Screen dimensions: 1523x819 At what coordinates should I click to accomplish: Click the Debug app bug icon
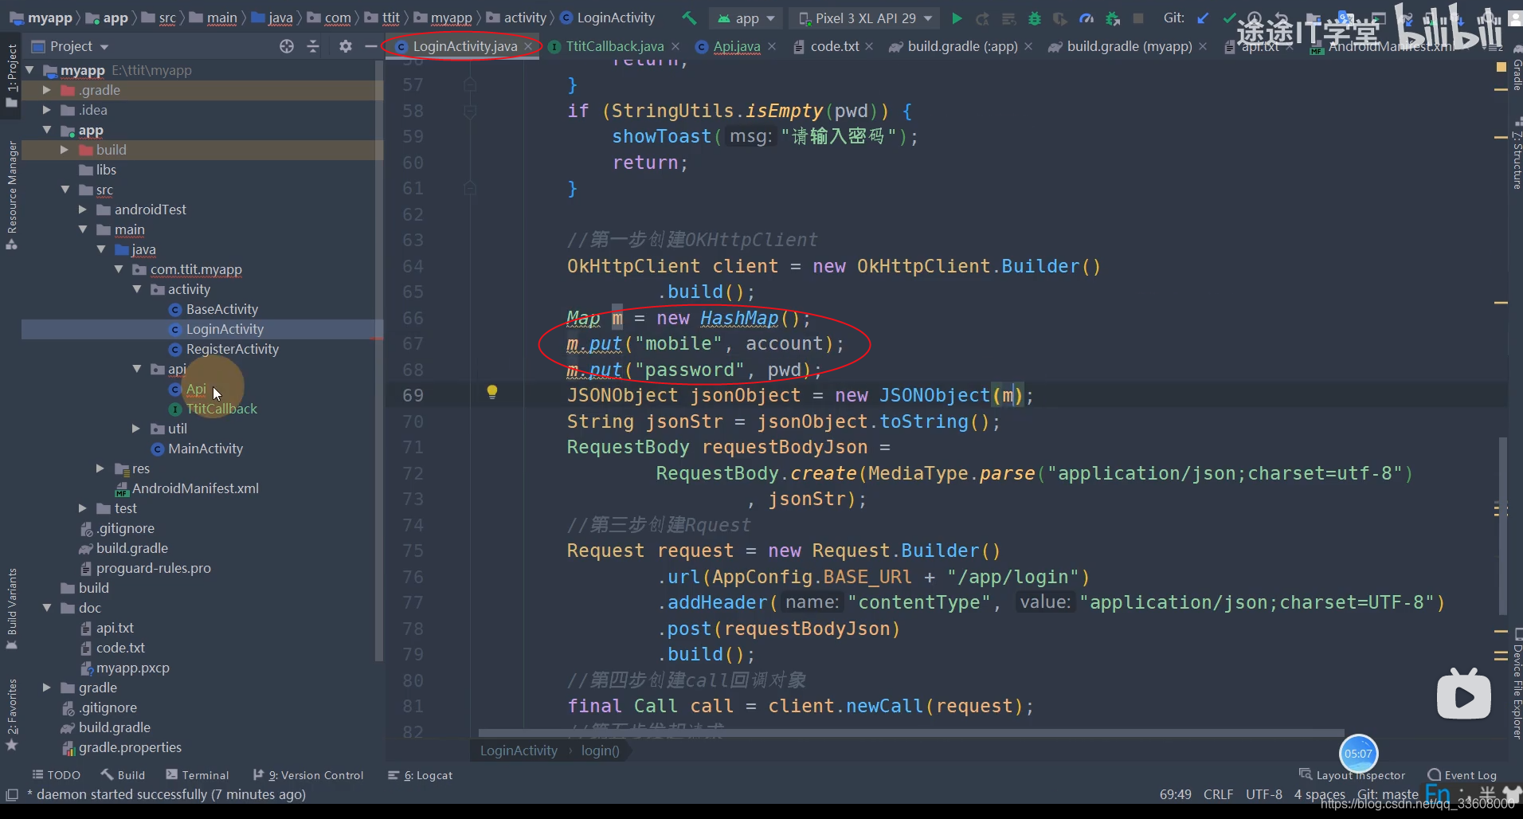pos(1035,18)
